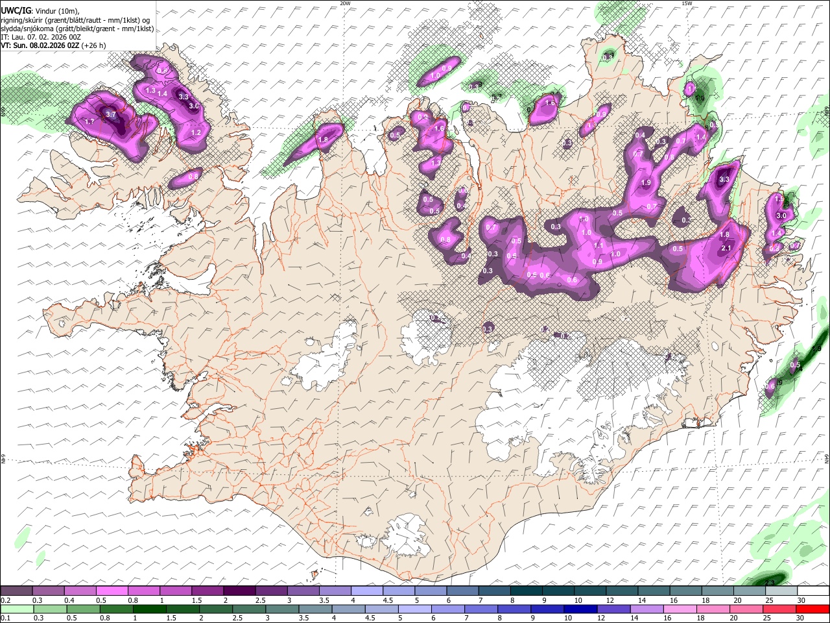Click the 'rigning/skúrir' description line

tap(75, 20)
